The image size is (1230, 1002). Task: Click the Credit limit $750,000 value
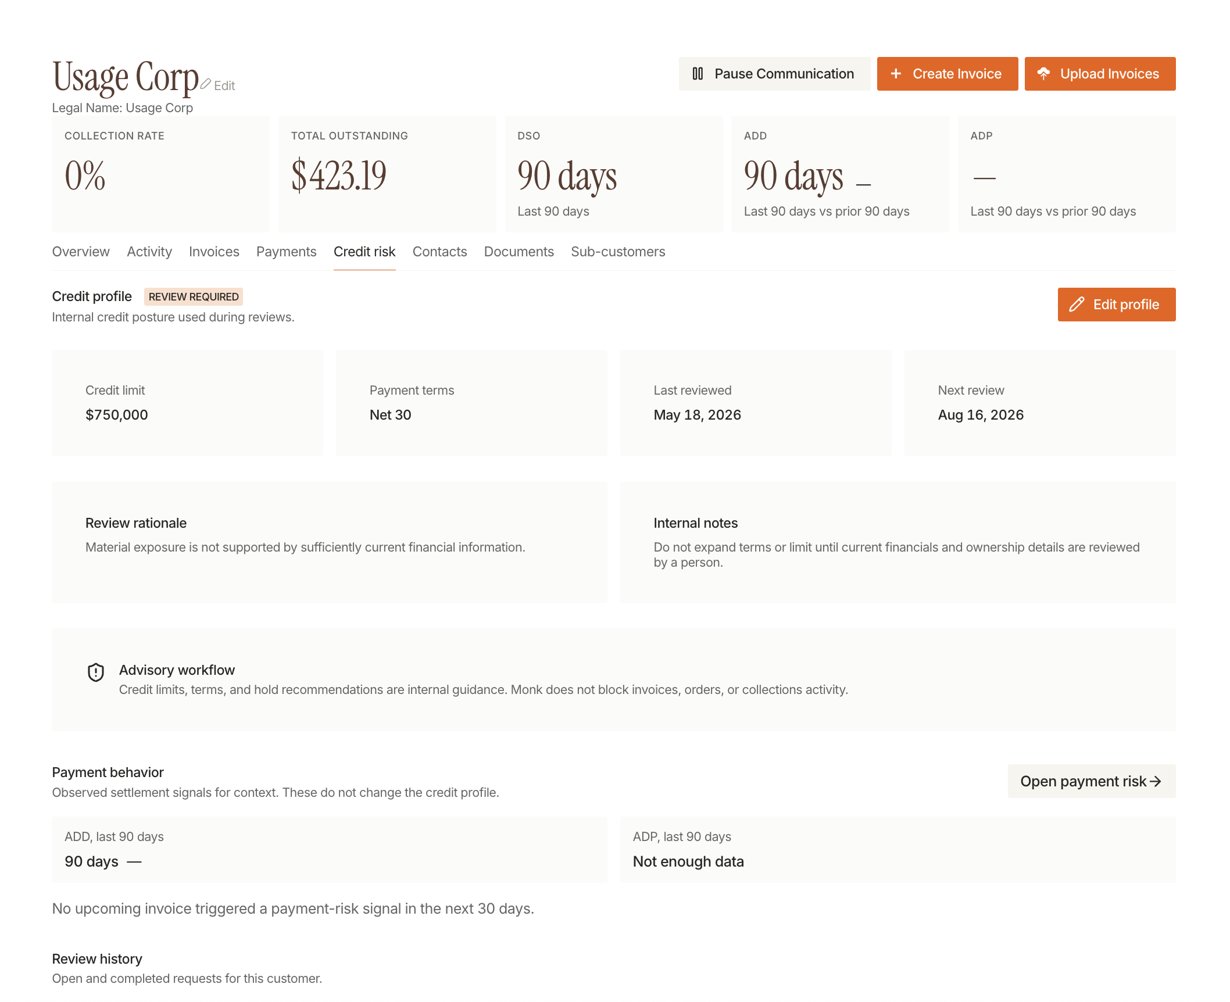pos(117,415)
